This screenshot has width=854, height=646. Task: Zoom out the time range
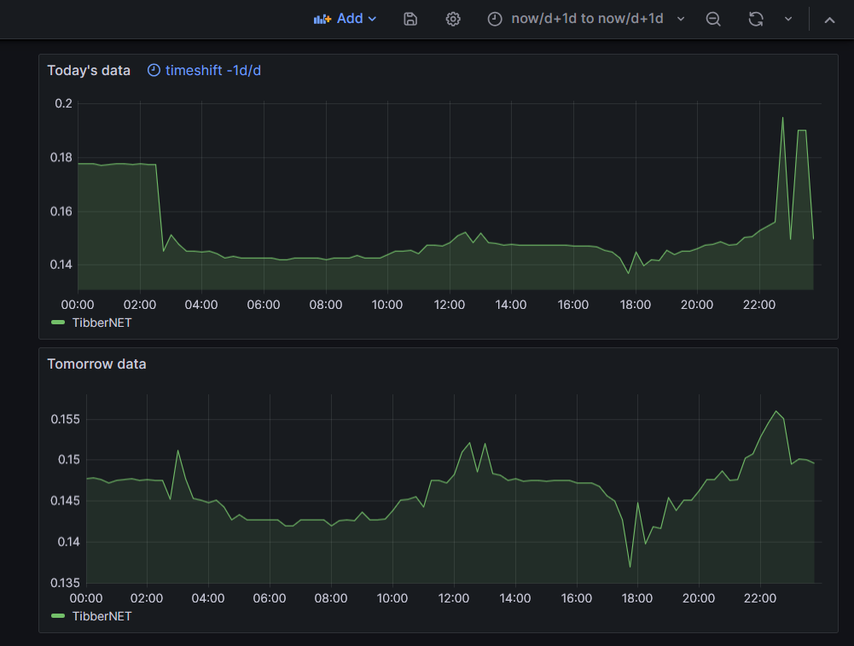click(x=713, y=19)
